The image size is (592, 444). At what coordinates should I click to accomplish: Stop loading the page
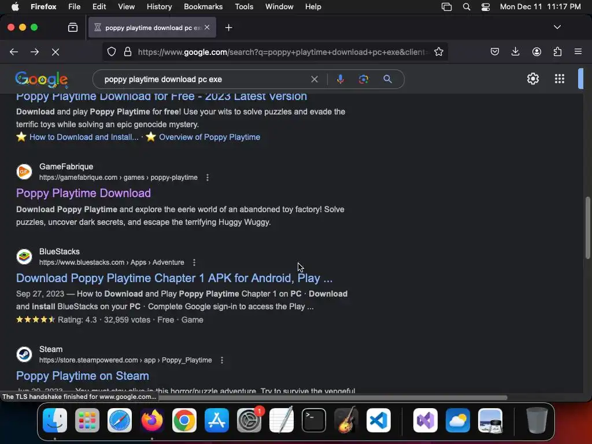pyautogui.click(x=55, y=51)
